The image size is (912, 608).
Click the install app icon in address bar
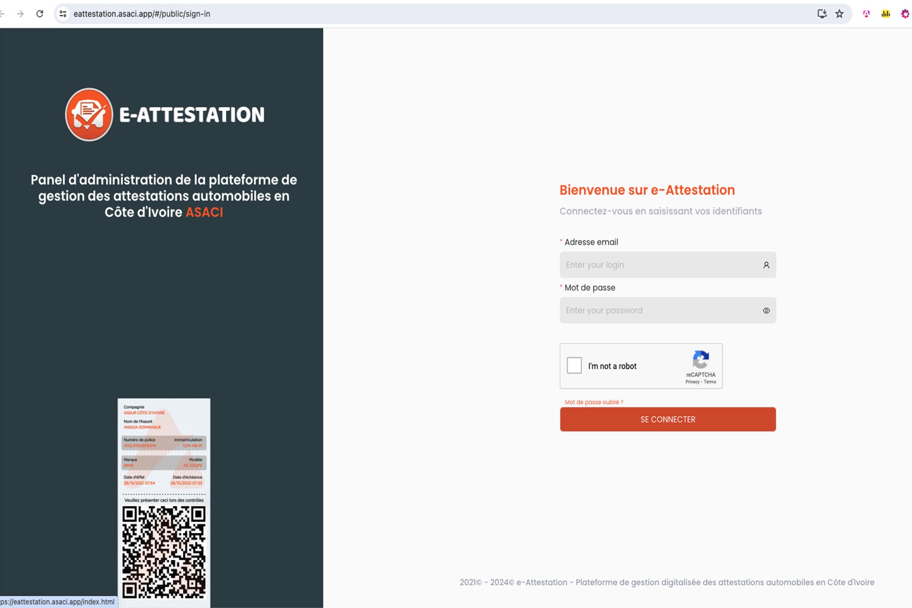tap(822, 14)
